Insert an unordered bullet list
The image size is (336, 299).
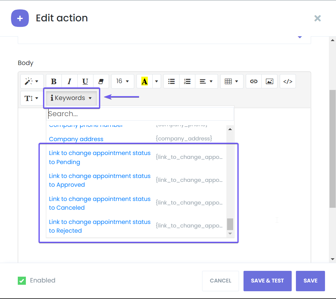pyautogui.click(x=171, y=81)
